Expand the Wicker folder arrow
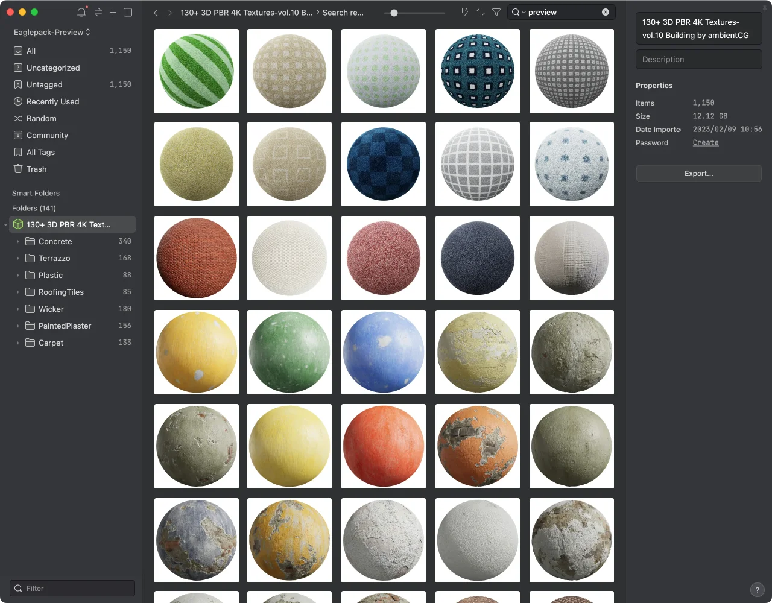The height and width of the screenshot is (603, 772). 18,309
